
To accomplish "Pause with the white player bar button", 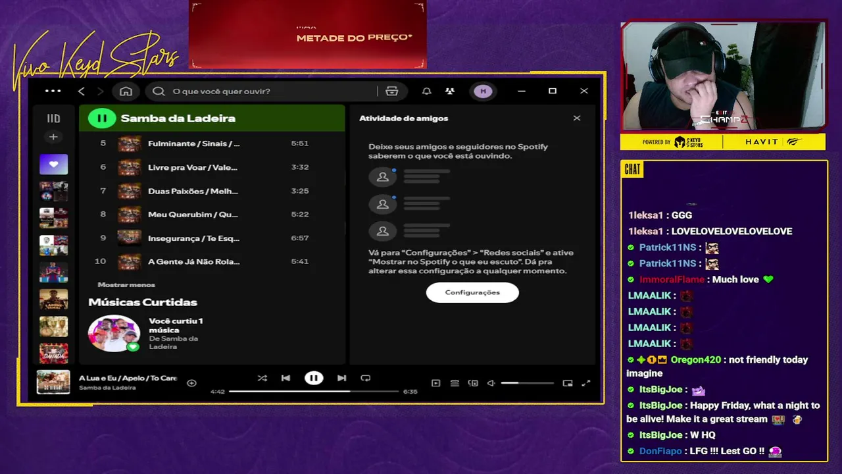I will pos(314,378).
